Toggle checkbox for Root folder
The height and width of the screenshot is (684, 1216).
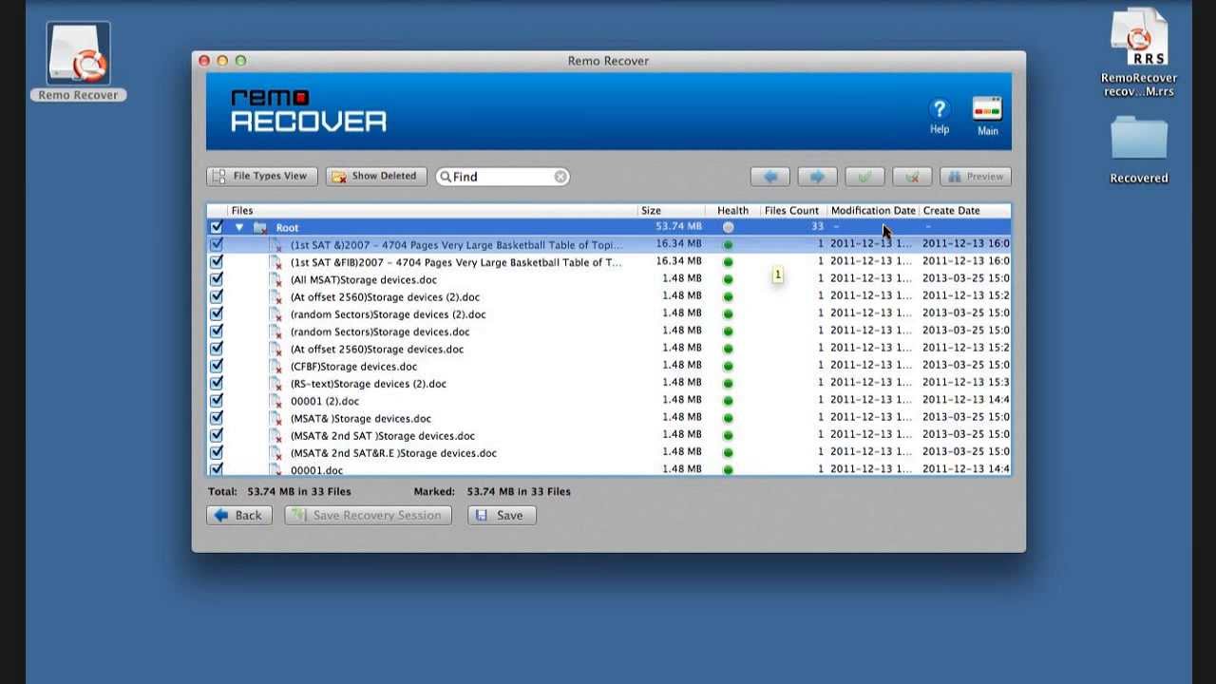[217, 227]
